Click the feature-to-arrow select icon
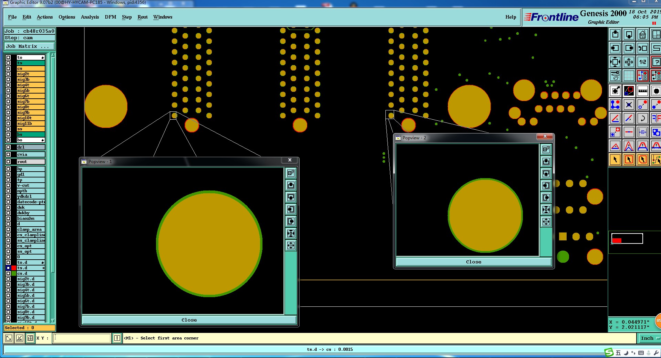 click(615, 91)
